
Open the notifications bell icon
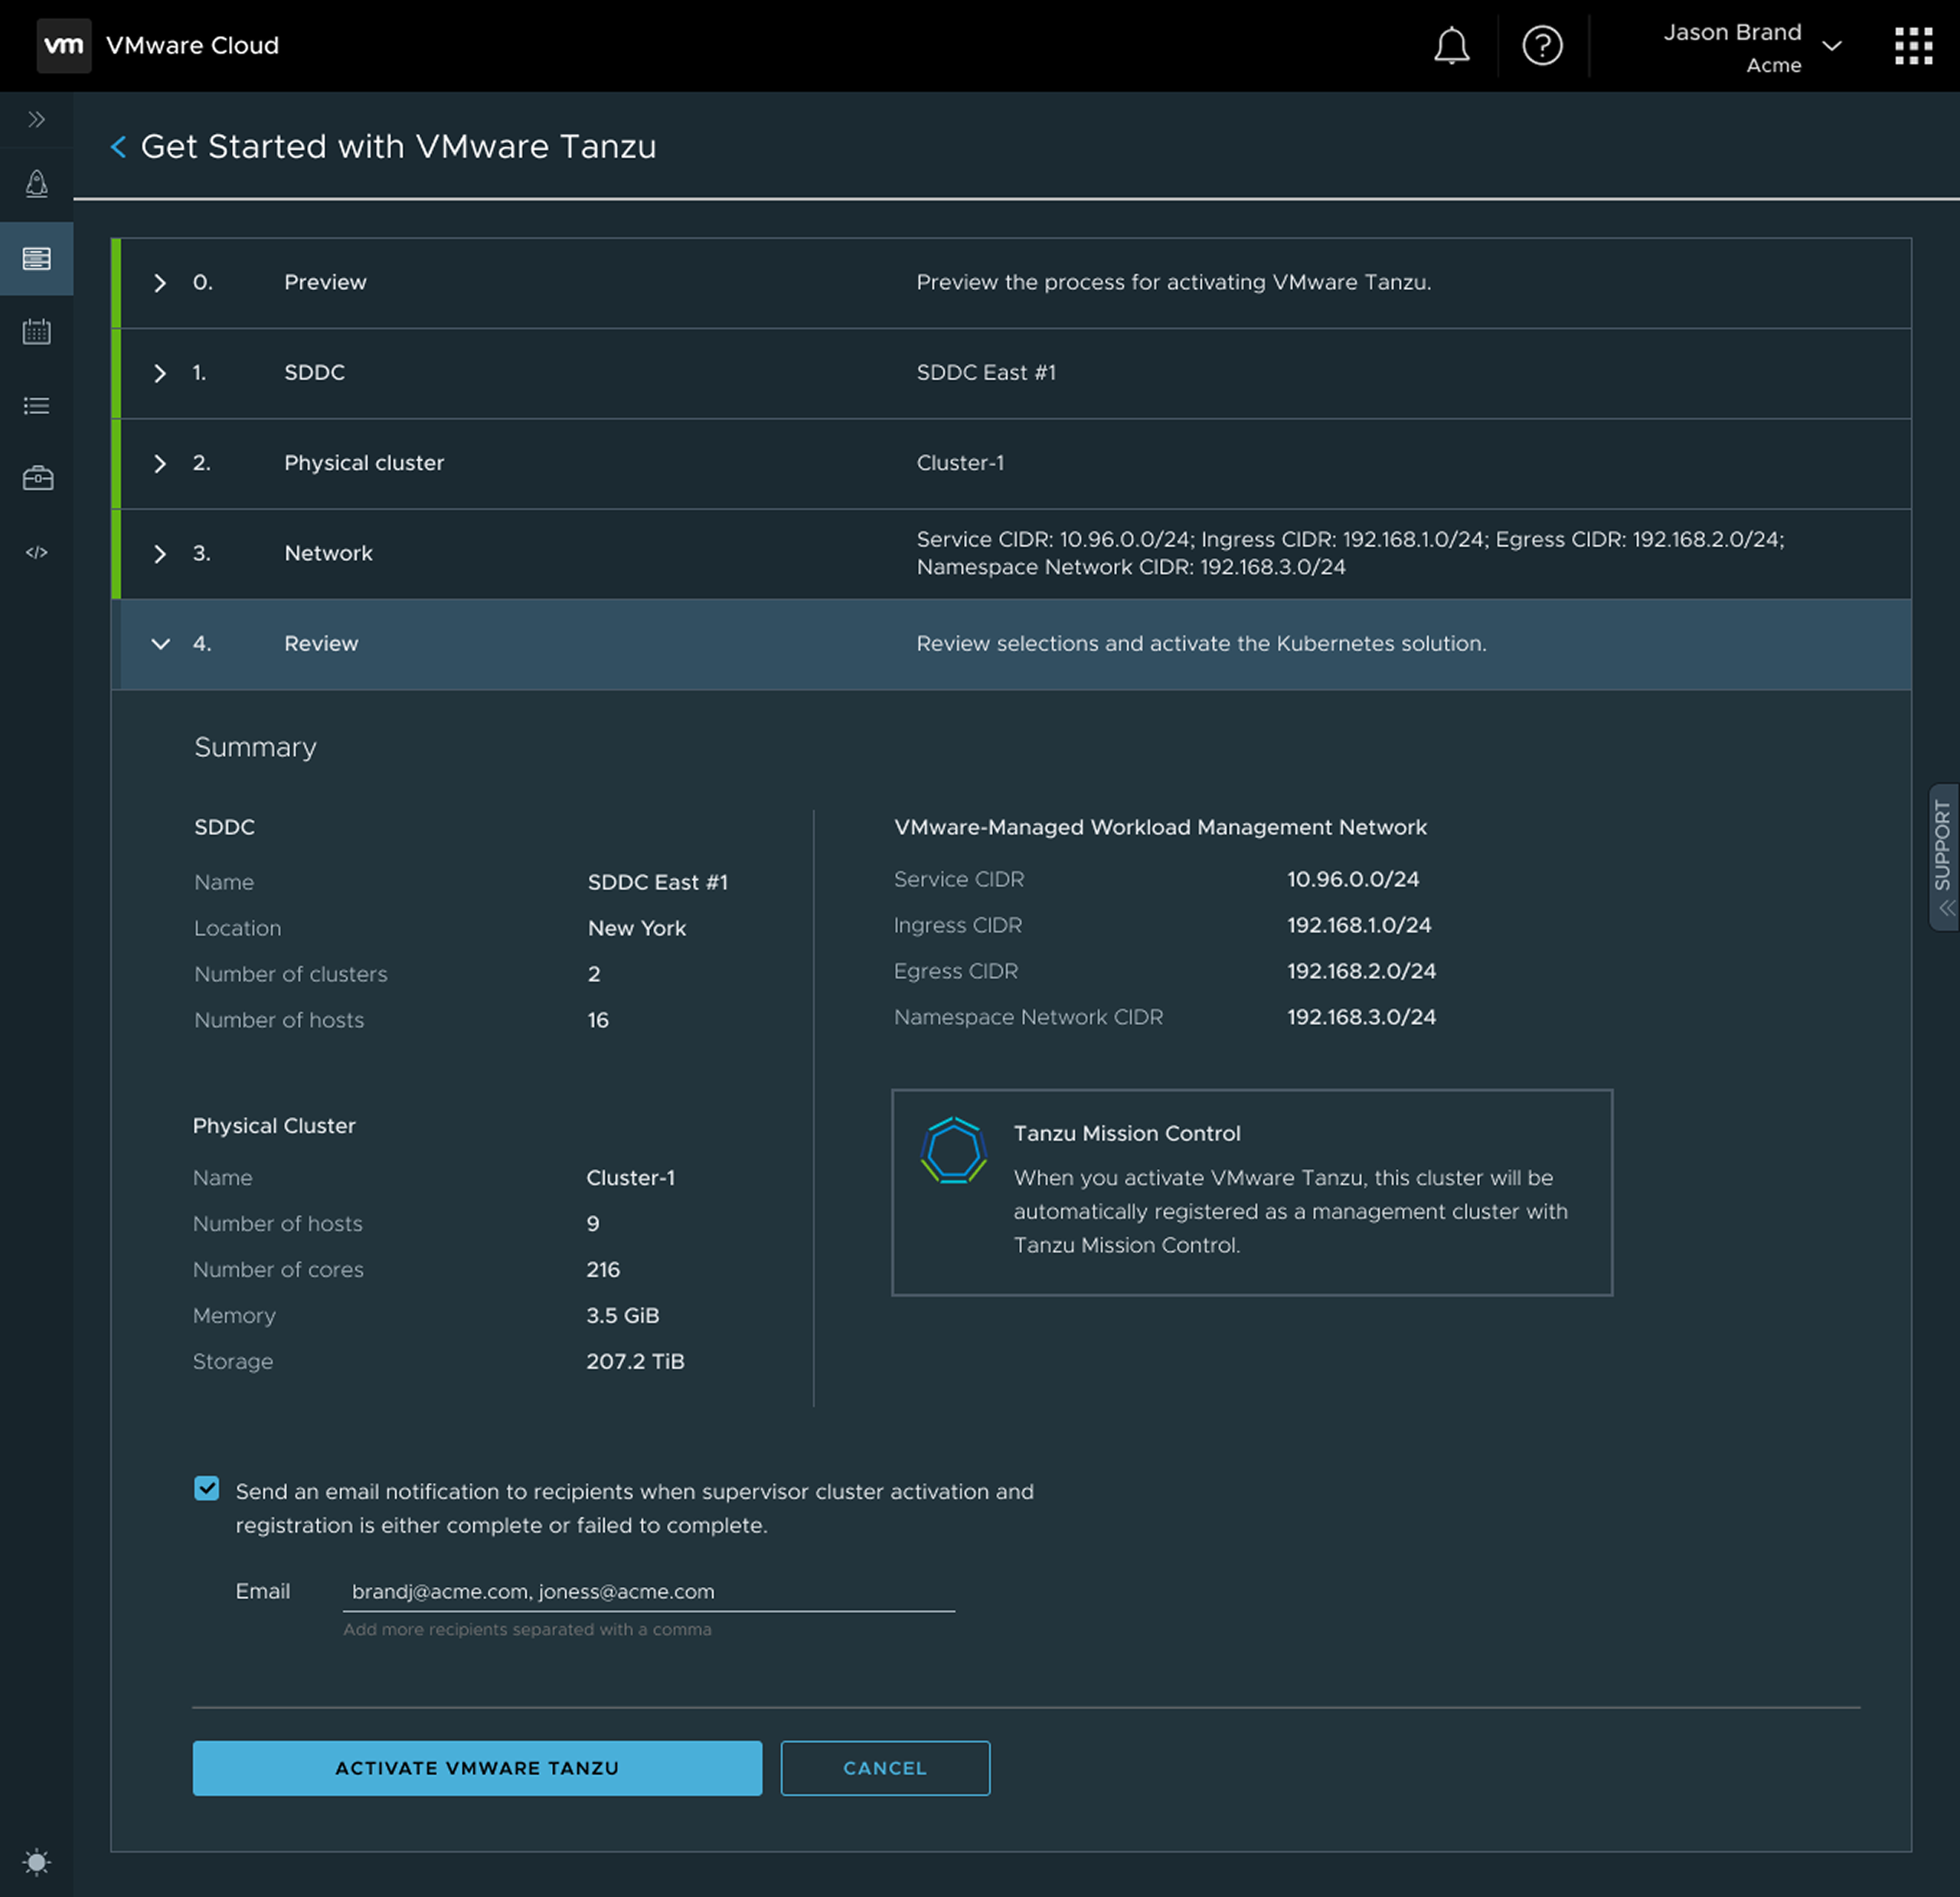point(1452,45)
